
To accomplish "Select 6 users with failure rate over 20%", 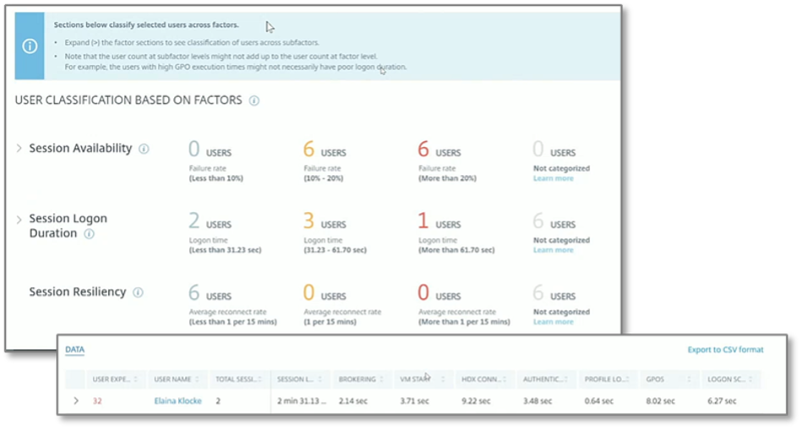I will click(x=423, y=150).
